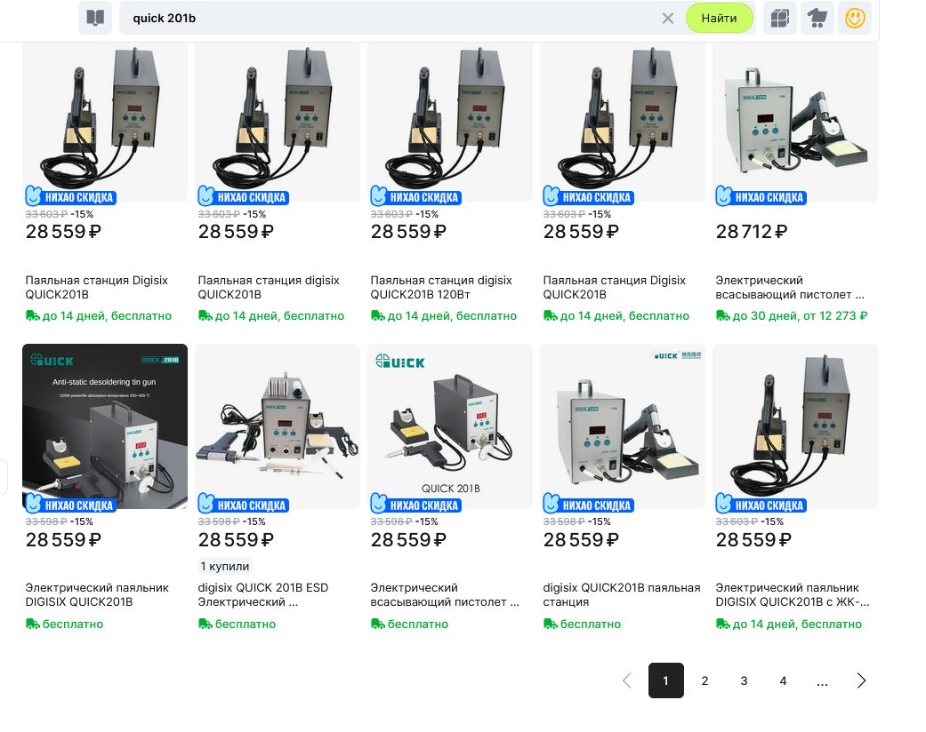Go to next page arrow
This screenshot has width=926, height=732.
click(861, 680)
